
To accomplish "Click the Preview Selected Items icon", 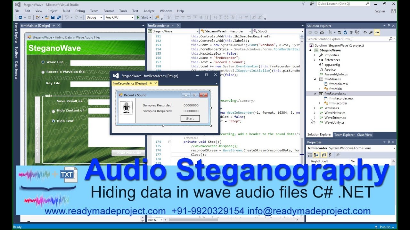I will point(377,33).
